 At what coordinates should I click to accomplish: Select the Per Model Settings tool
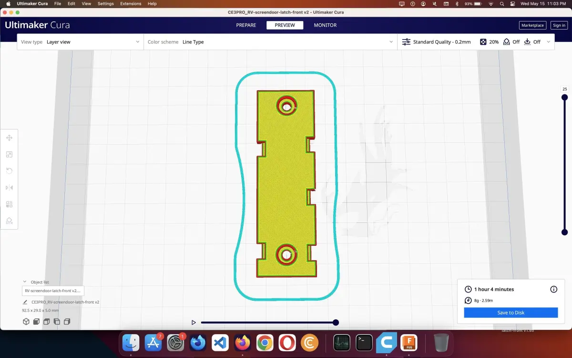[x=9, y=204]
